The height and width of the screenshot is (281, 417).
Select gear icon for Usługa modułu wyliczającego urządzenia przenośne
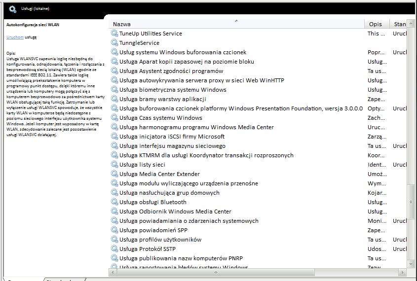click(114, 183)
